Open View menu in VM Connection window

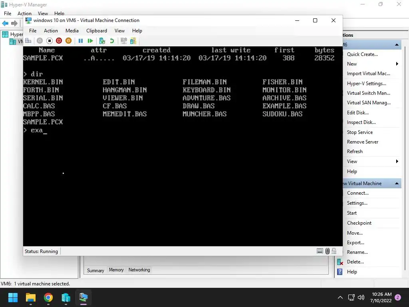[x=119, y=31]
